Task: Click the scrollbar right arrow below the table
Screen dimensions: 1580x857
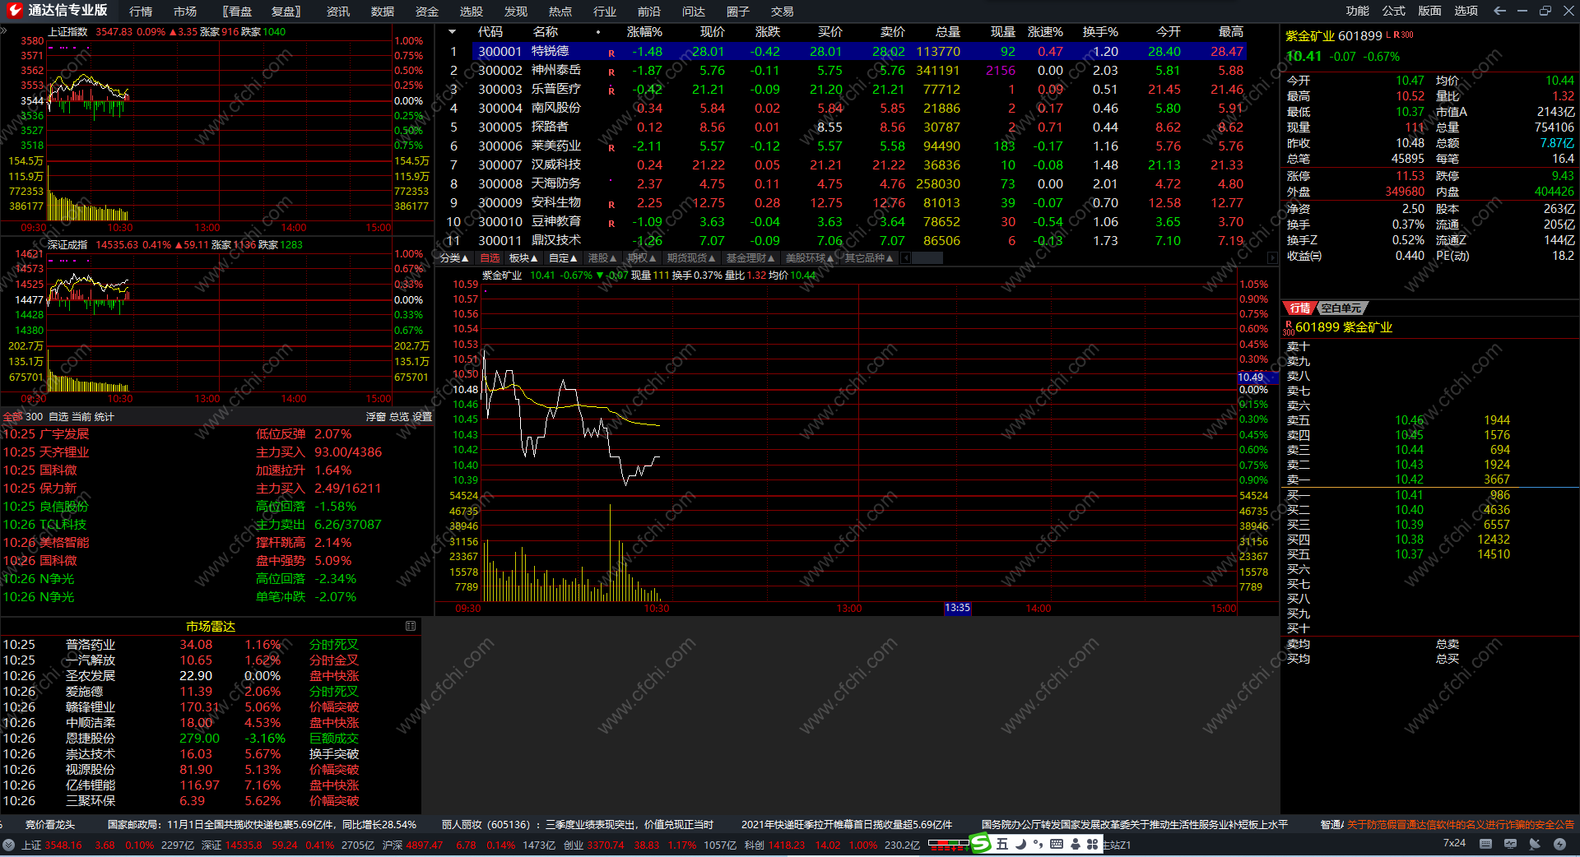Action: [x=1272, y=258]
